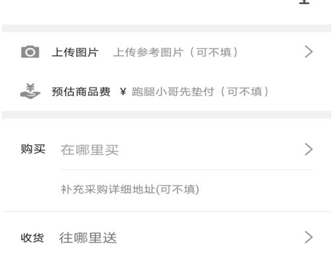Tap the gray separator bar above 购买
The height and width of the screenshot is (253, 334).
click(x=167, y=115)
